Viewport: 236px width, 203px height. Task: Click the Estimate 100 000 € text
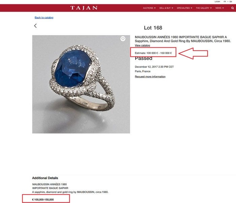click(x=153, y=53)
